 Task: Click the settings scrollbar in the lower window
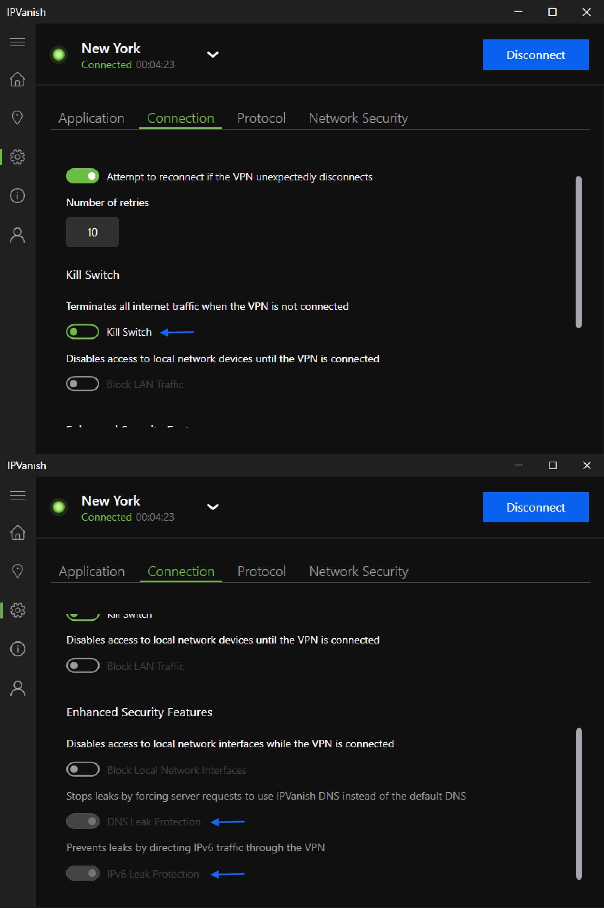(x=579, y=803)
